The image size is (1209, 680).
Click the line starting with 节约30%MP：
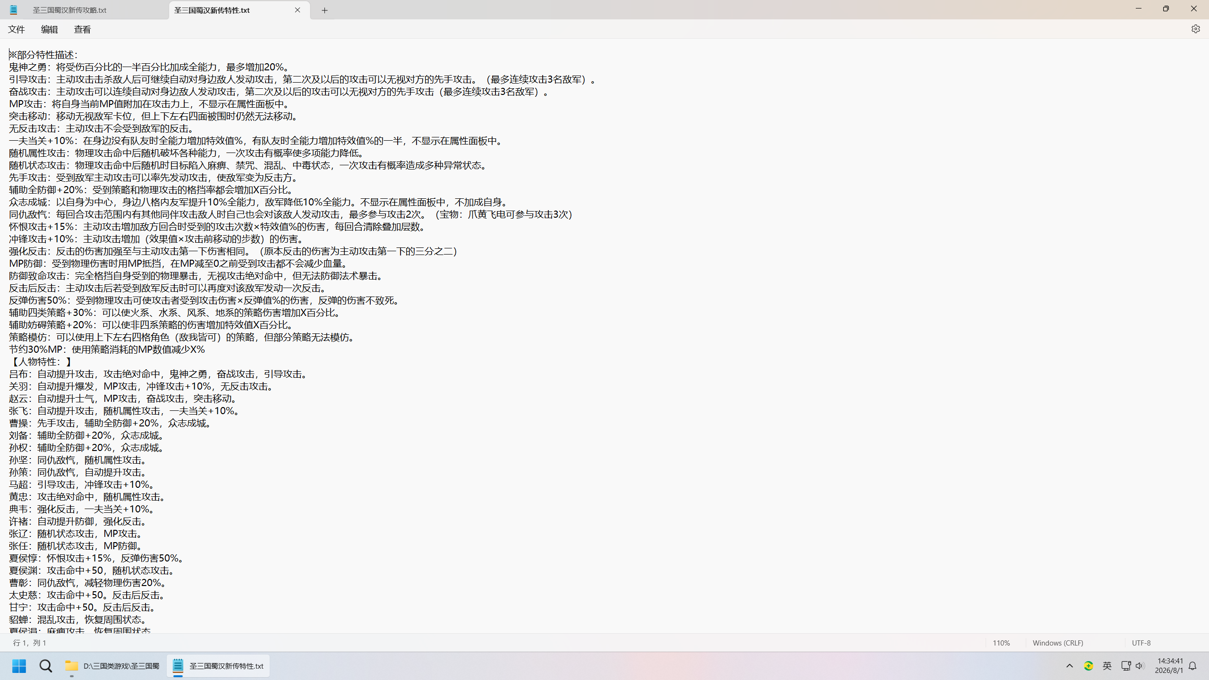107,349
